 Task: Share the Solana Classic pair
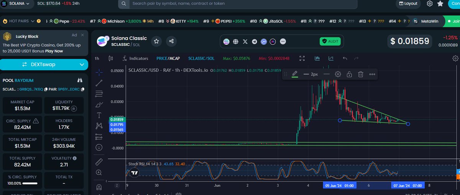[x=171, y=41]
